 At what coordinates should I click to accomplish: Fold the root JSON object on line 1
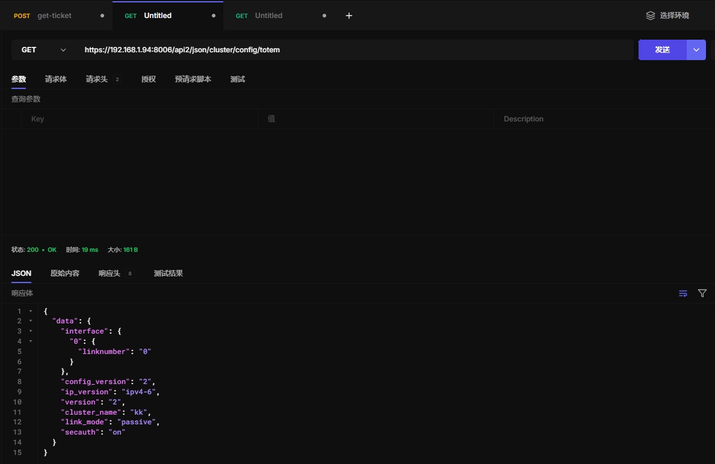(31, 311)
